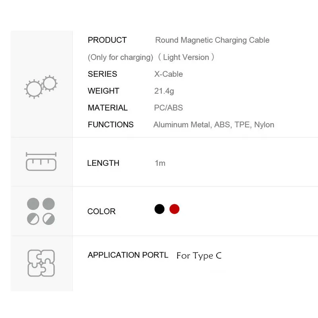Image resolution: width=318 pixels, height=318 pixels.
Task: Select the red color swatch
Action: click(x=174, y=209)
